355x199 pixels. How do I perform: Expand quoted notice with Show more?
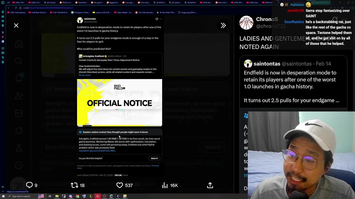pos(85,75)
